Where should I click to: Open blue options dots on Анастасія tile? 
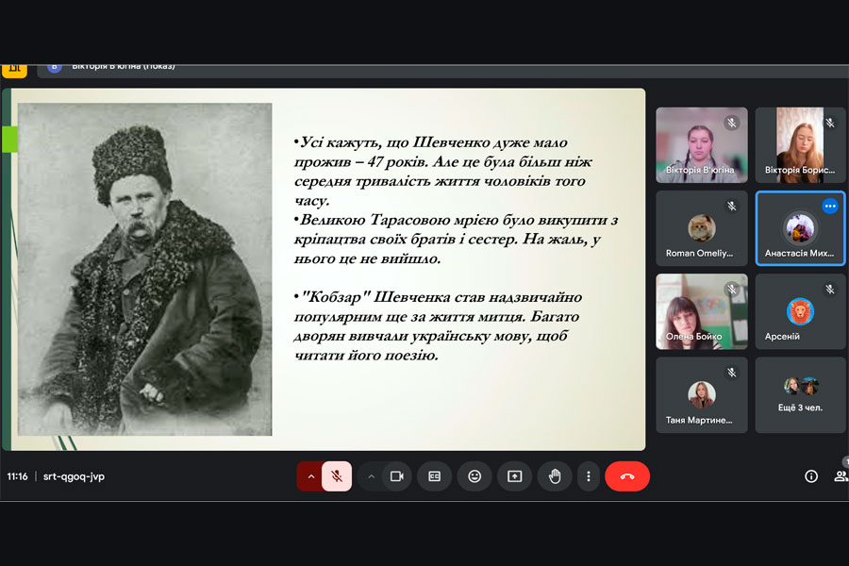pos(829,206)
